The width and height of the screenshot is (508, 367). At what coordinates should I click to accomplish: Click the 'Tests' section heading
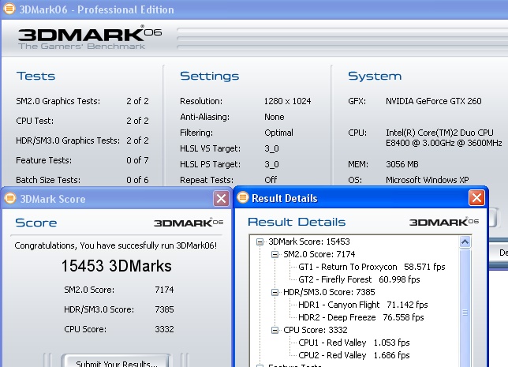point(35,76)
